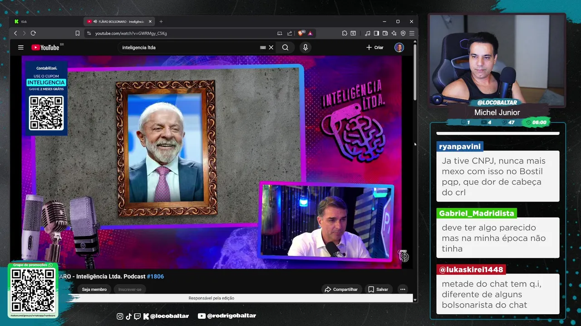Open the extensions puzzle icon
The width and height of the screenshot is (581, 326).
345,33
